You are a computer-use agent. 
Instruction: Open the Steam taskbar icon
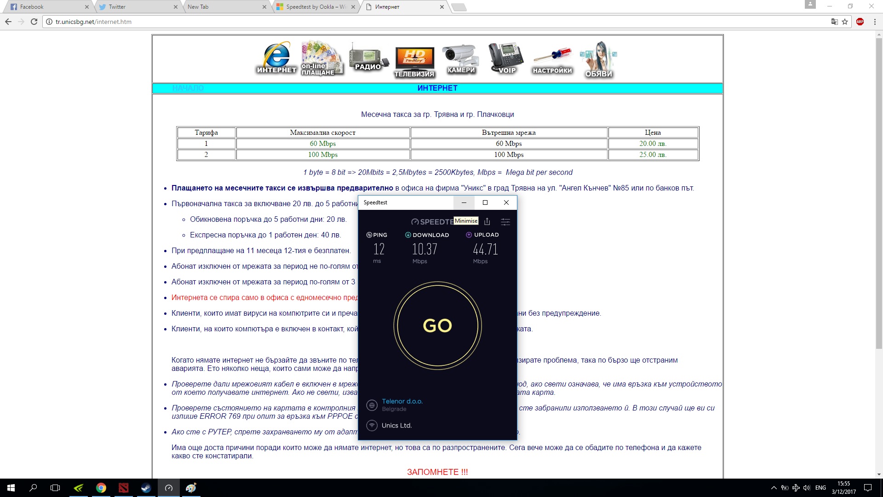pos(146,488)
